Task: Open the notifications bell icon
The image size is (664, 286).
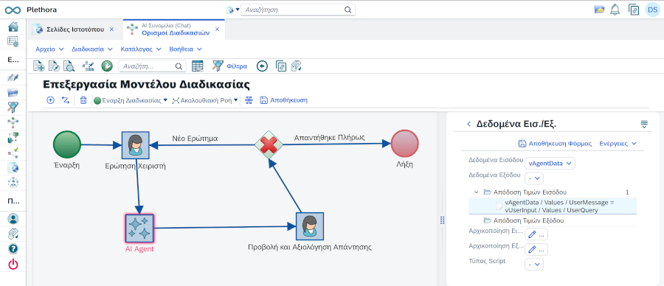Action: 615,10
